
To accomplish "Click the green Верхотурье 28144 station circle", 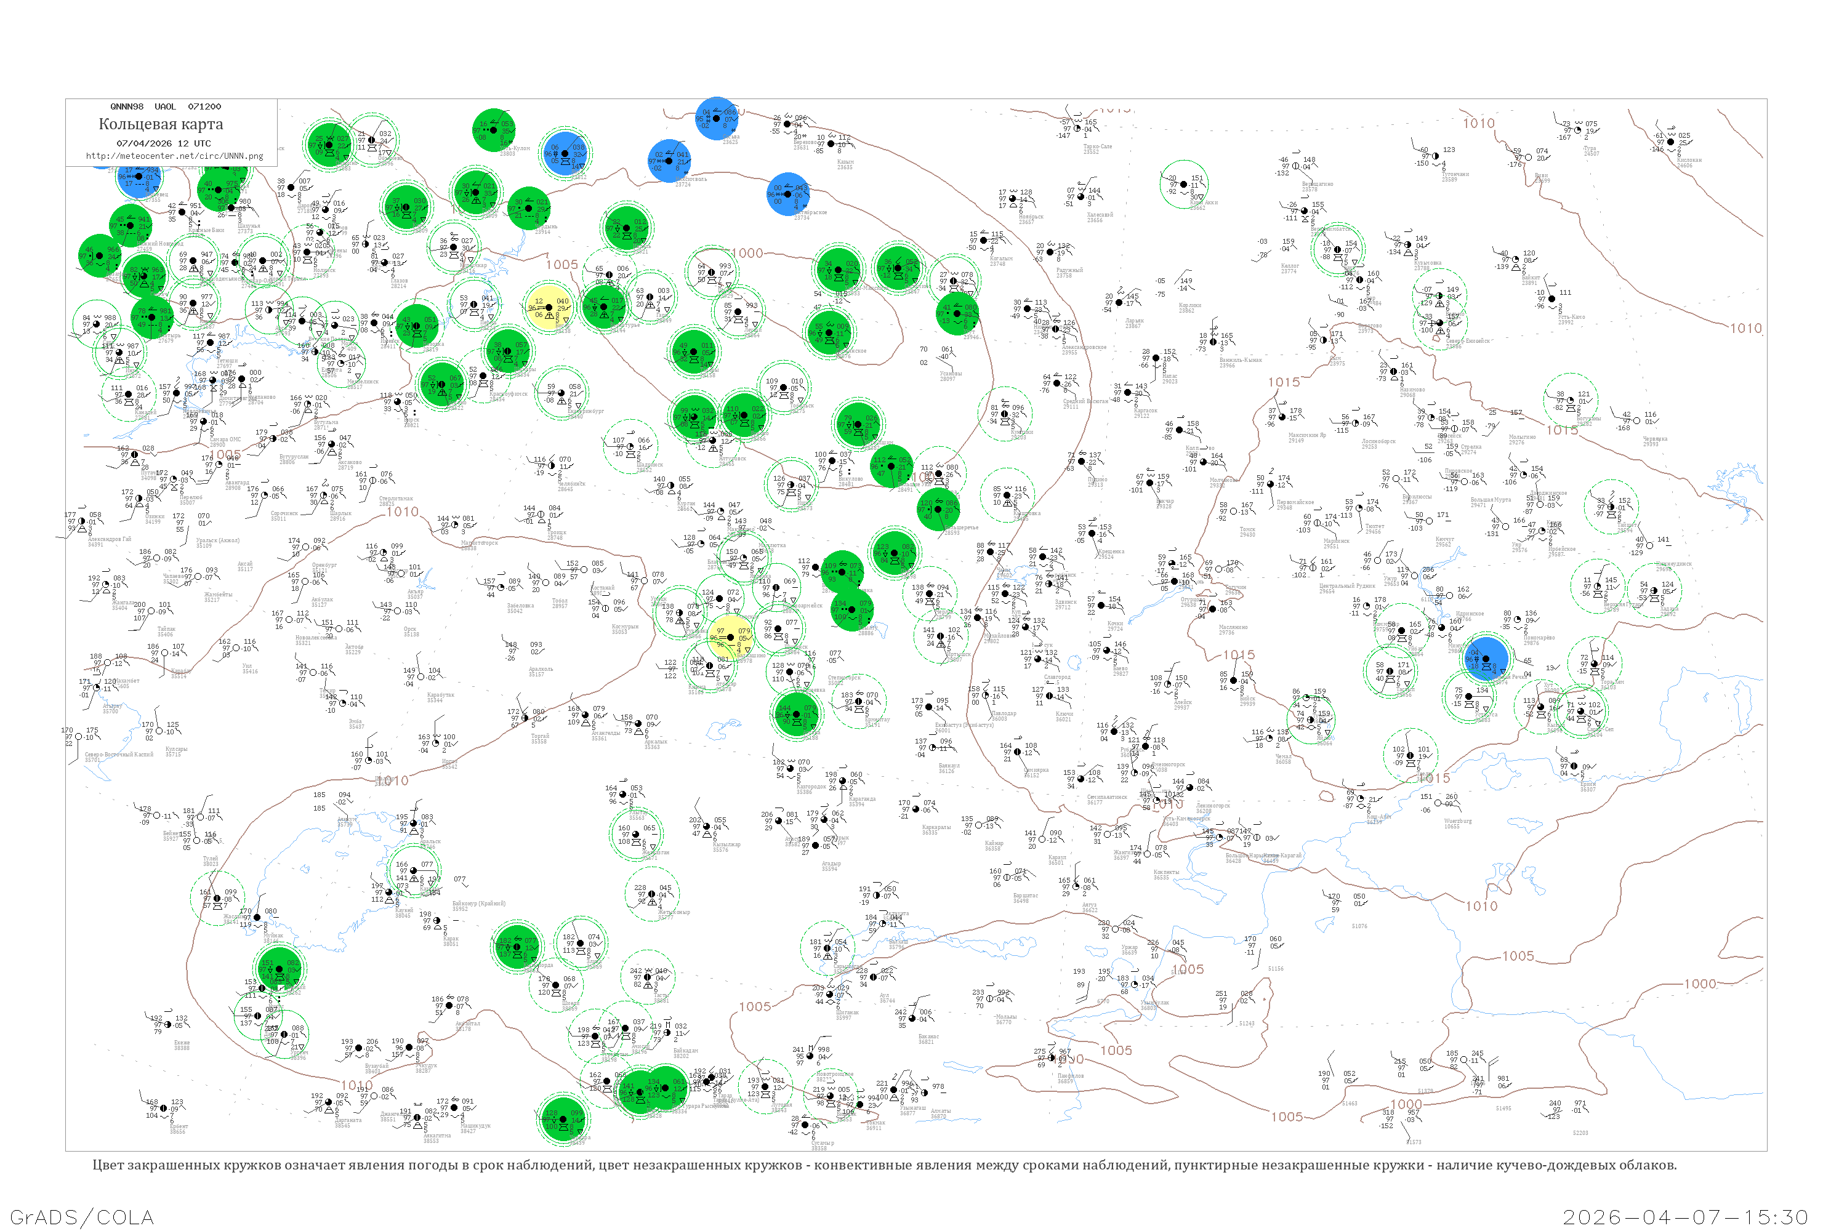I will [x=603, y=307].
